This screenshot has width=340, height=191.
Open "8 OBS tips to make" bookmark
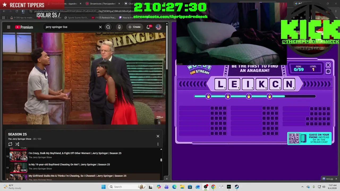point(22,18)
